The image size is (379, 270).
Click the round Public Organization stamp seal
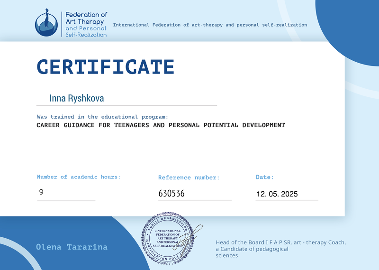(168, 236)
